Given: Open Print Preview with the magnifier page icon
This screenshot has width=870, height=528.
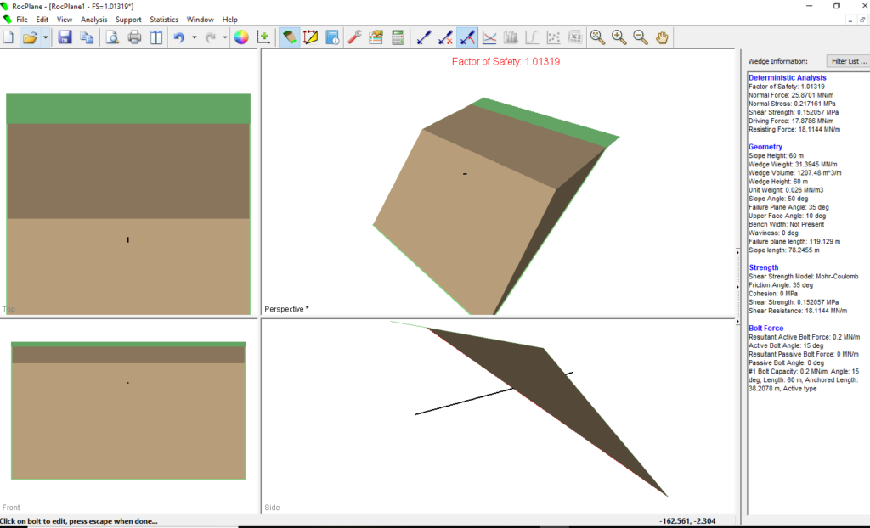Looking at the screenshot, I should pyautogui.click(x=113, y=37).
